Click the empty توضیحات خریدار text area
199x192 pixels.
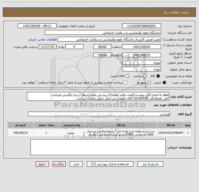(x=98, y=147)
